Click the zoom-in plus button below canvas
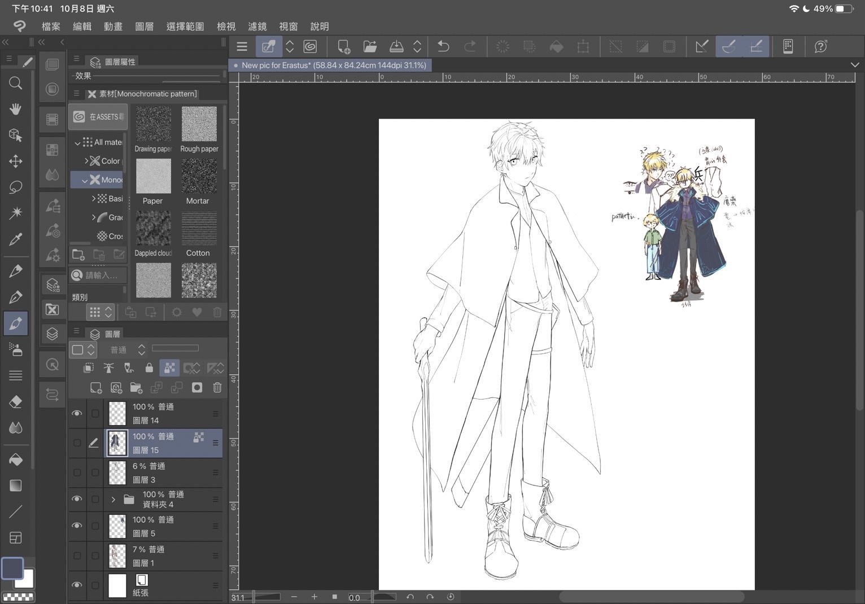The width and height of the screenshot is (865, 604). pos(314,597)
